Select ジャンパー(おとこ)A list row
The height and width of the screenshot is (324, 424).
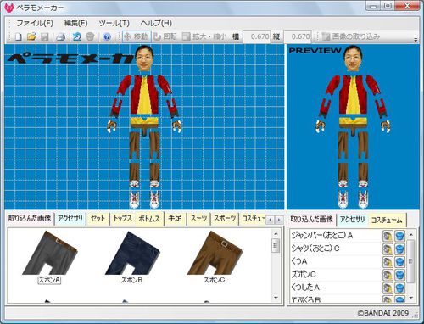[335, 236]
